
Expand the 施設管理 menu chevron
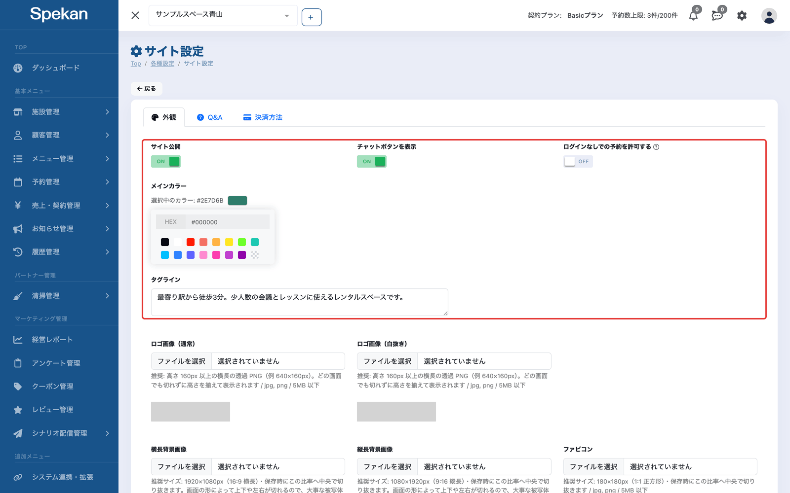(107, 112)
